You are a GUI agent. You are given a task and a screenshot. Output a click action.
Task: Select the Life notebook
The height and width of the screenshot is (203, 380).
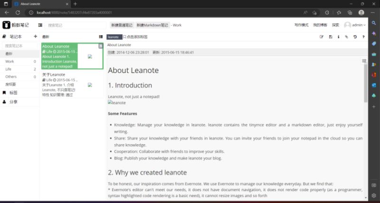19,69
